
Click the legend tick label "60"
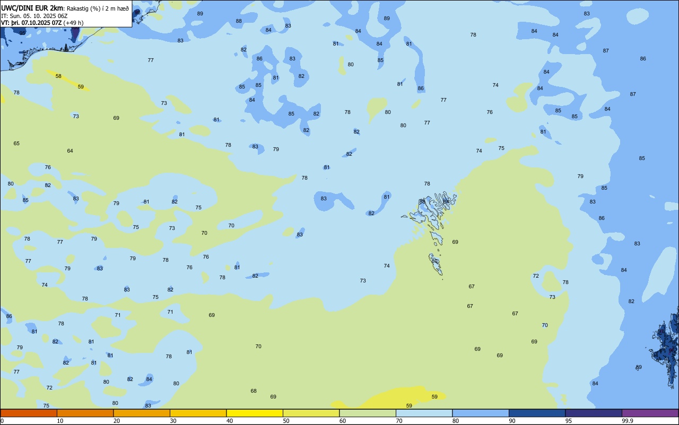pyautogui.click(x=342, y=421)
